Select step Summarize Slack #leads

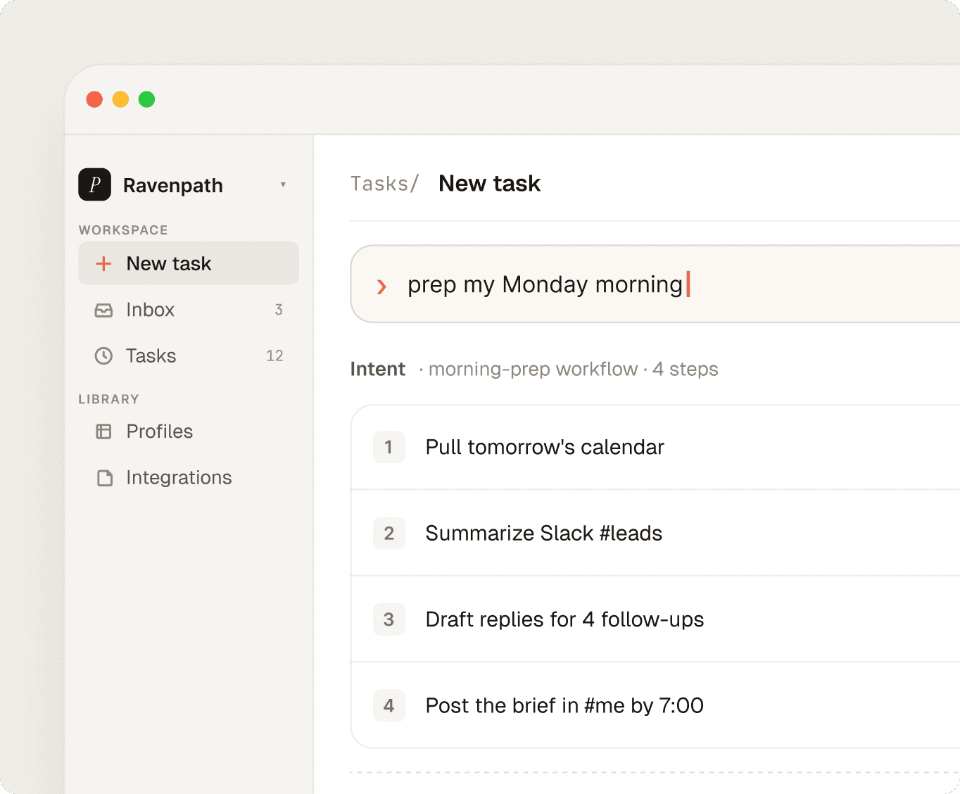pyautogui.click(x=655, y=533)
